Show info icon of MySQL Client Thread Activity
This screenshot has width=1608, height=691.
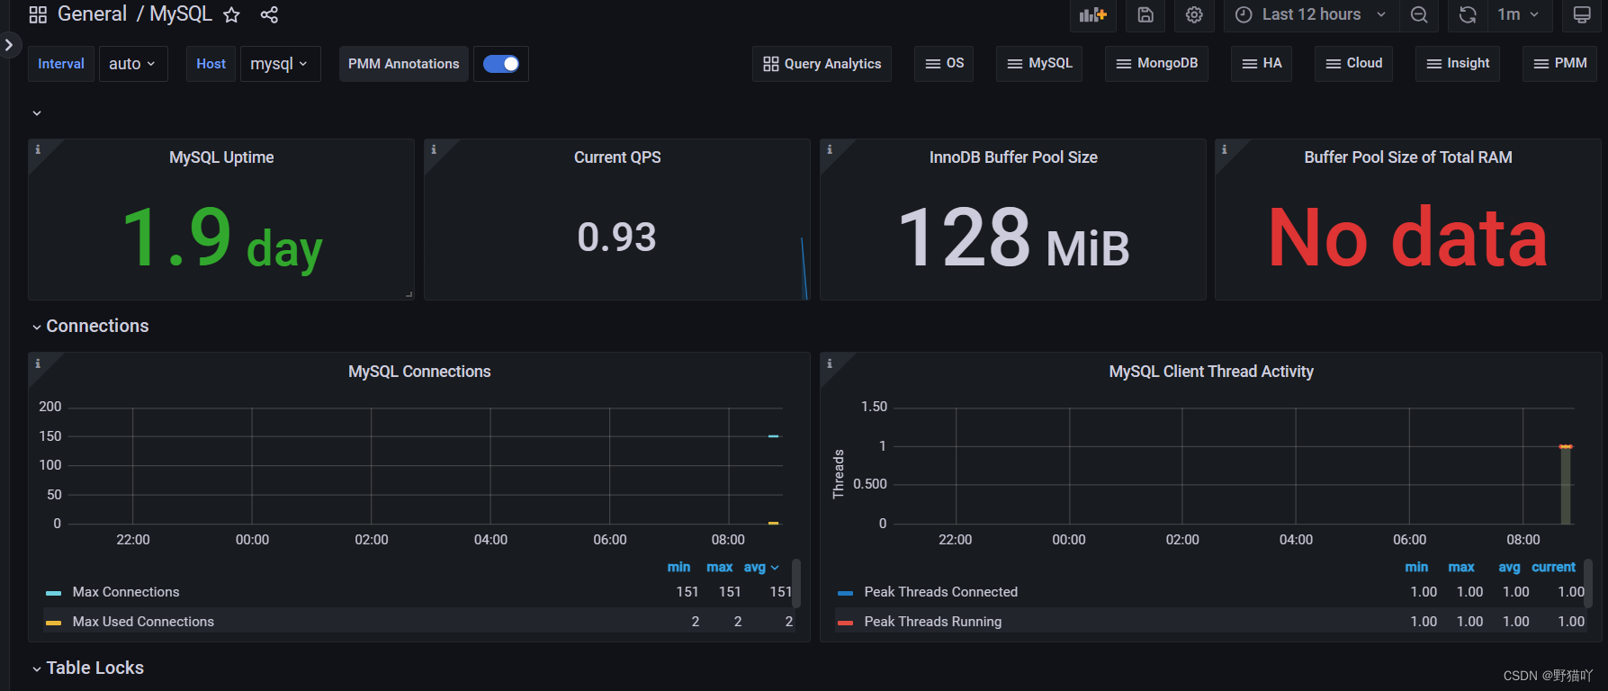pos(830,363)
